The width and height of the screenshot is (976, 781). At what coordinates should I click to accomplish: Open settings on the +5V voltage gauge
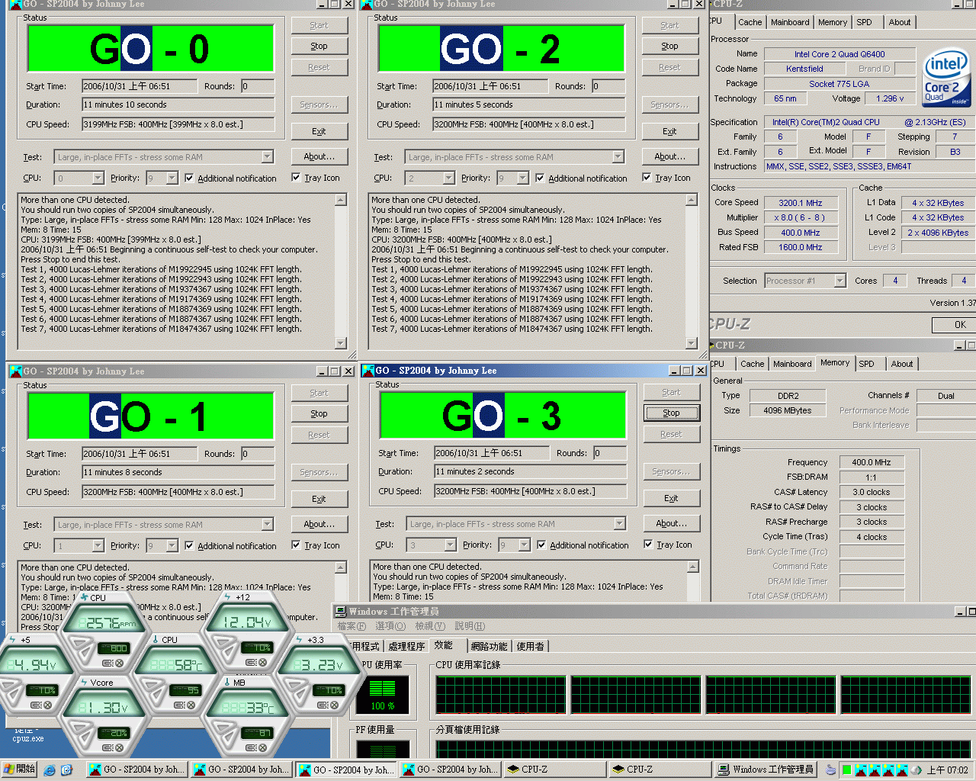tap(36, 705)
